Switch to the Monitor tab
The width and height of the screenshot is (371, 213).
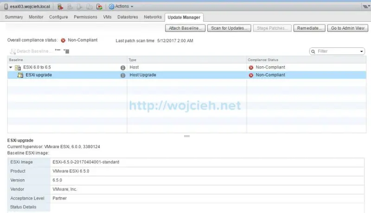point(36,17)
